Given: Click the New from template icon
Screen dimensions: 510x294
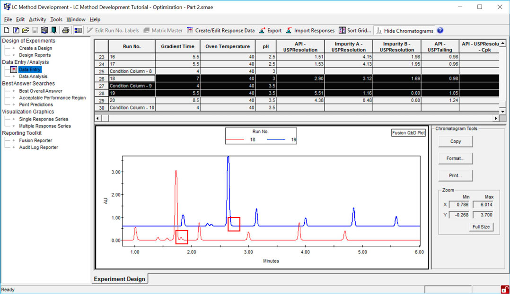Looking at the screenshot, I should [16, 30].
